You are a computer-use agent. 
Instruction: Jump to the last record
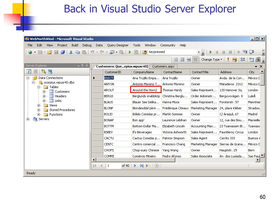(x=142, y=166)
